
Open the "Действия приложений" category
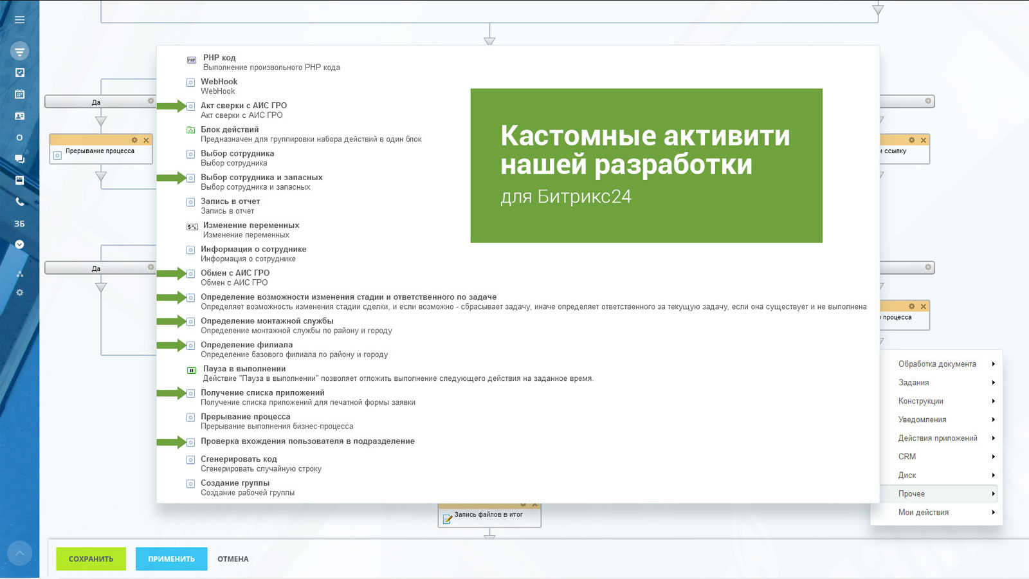point(936,438)
